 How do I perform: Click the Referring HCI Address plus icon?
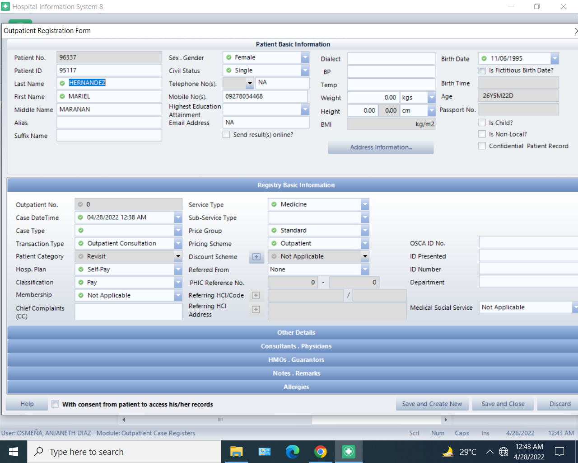pyautogui.click(x=256, y=309)
